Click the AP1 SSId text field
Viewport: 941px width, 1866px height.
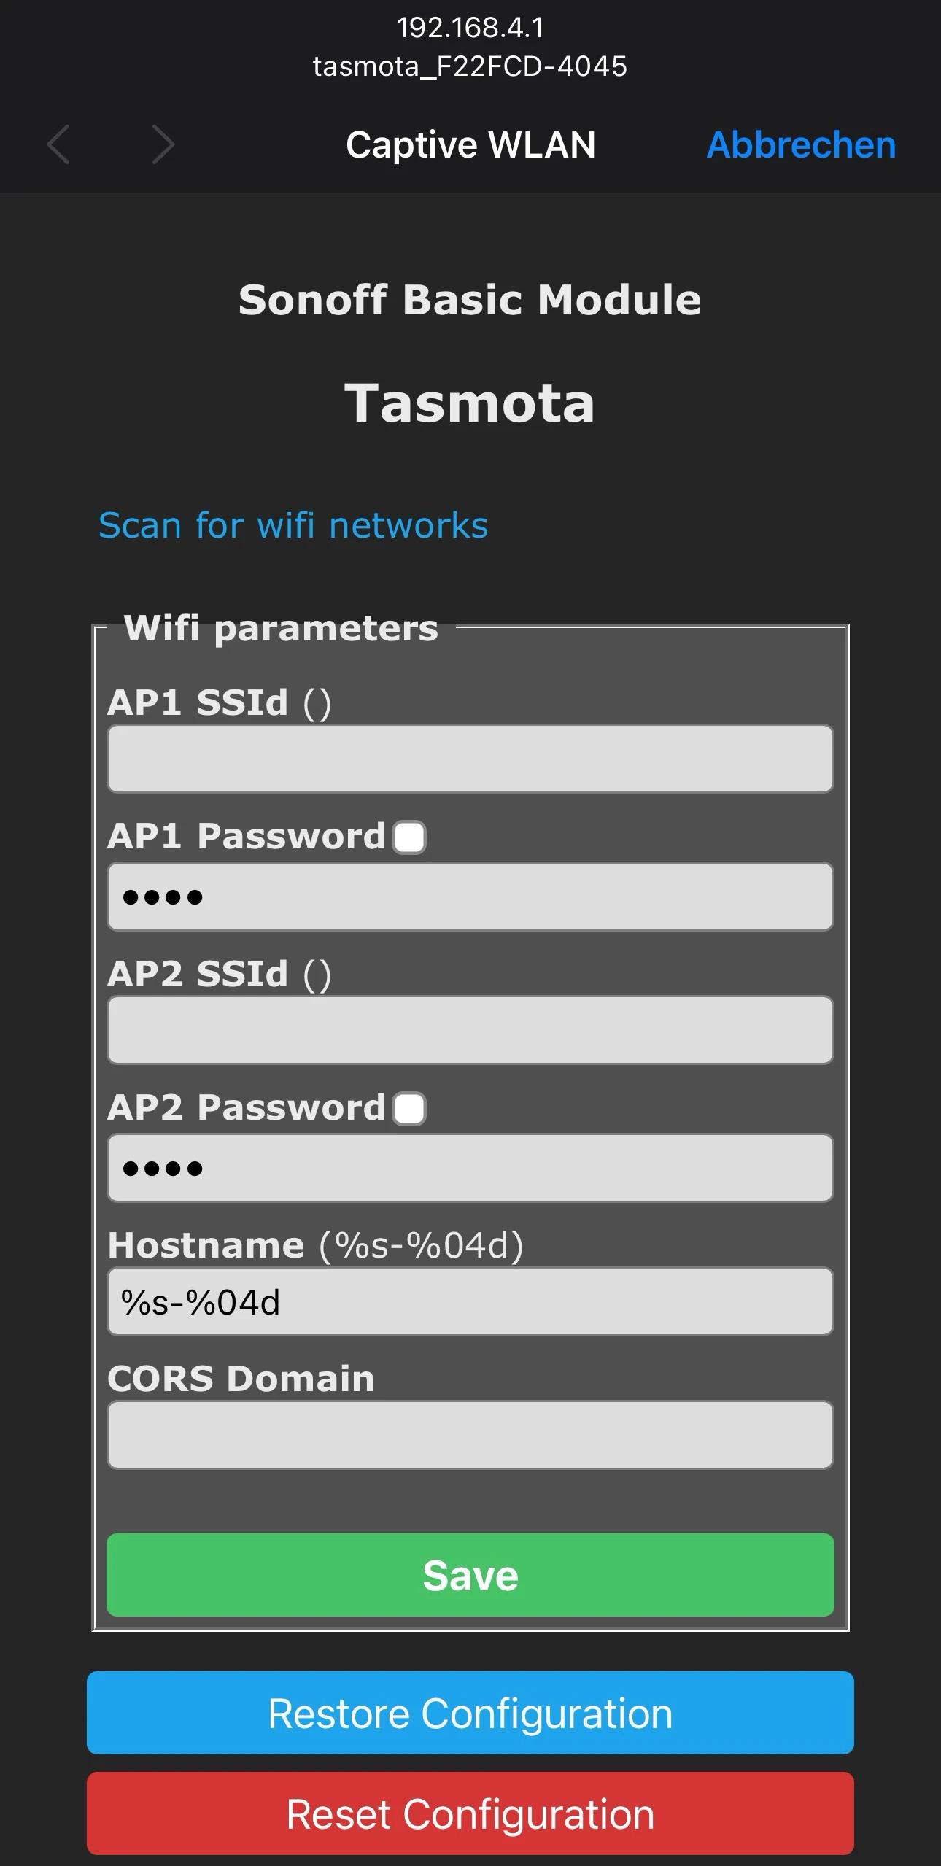[x=470, y=759]
